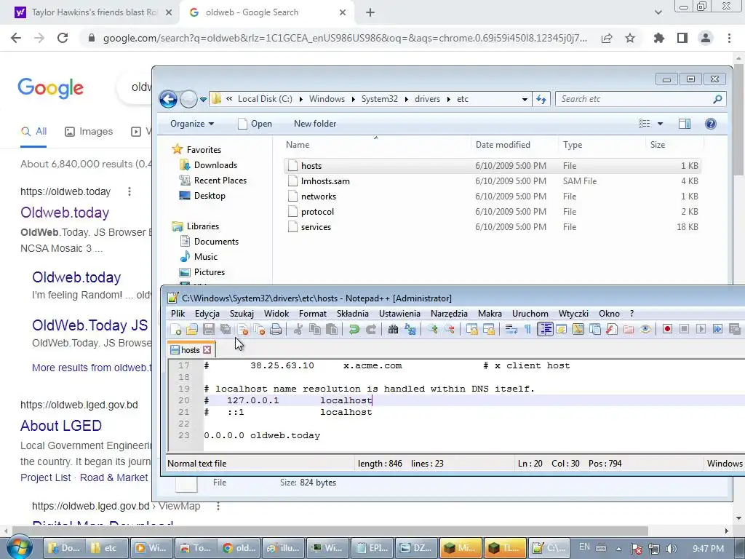Click the Zoom In icon in Notepad++
Viewport: 745px width, 559px height.
pos(432,329)
